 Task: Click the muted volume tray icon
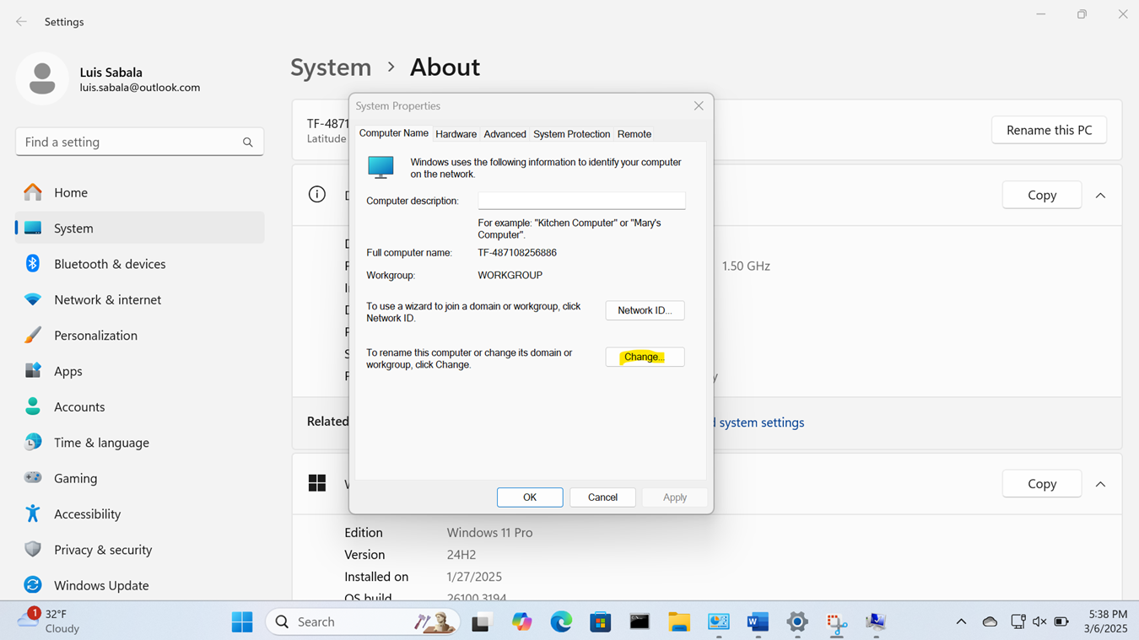1039,622
